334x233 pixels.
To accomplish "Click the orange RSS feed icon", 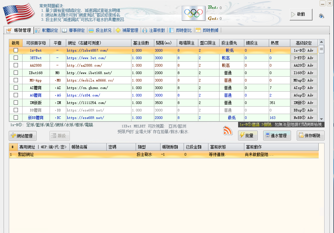I will (227, 131).
